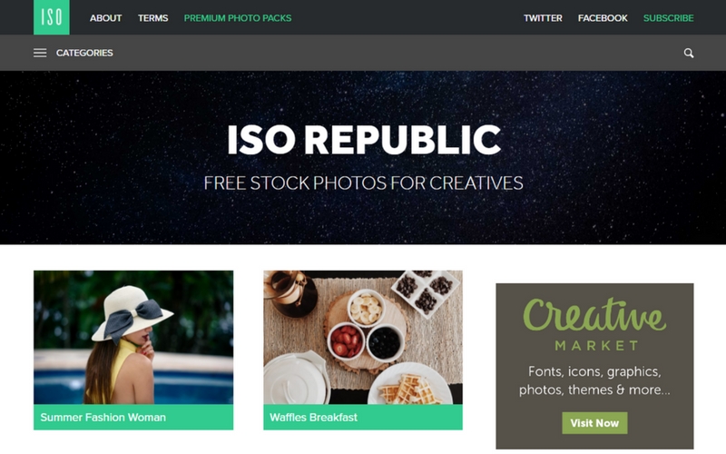Viewport: 726px width, 454px height.
Task: Open the Terms page
Action: pyautogui.click(x=152, y=18)
